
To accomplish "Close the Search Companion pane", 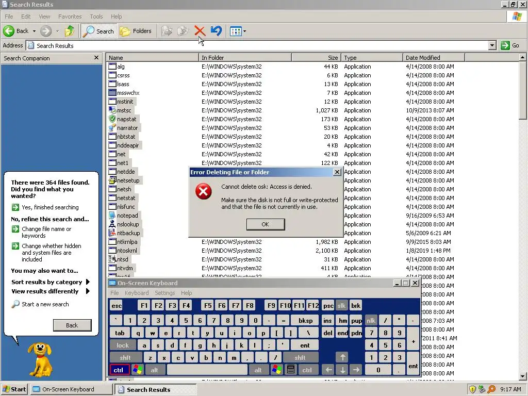I will coord(96,58).
